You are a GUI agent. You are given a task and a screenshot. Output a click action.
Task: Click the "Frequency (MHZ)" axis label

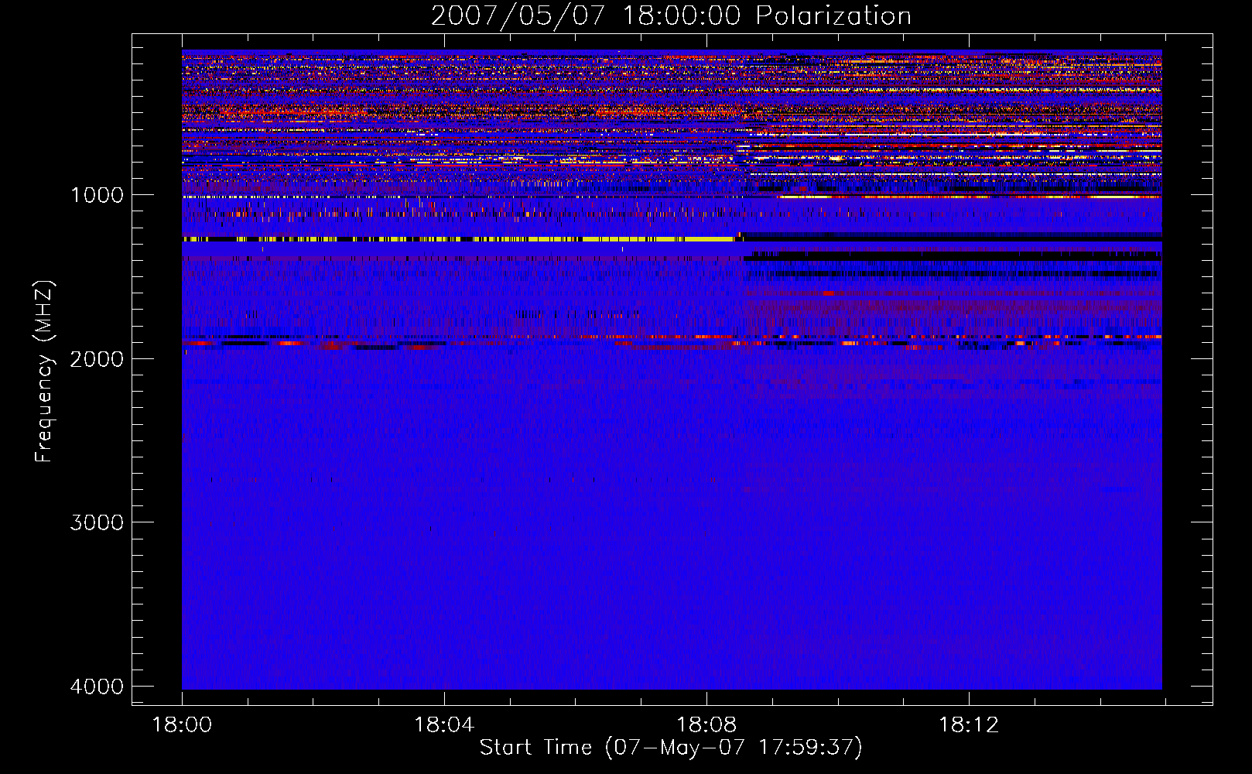point(43,372)
